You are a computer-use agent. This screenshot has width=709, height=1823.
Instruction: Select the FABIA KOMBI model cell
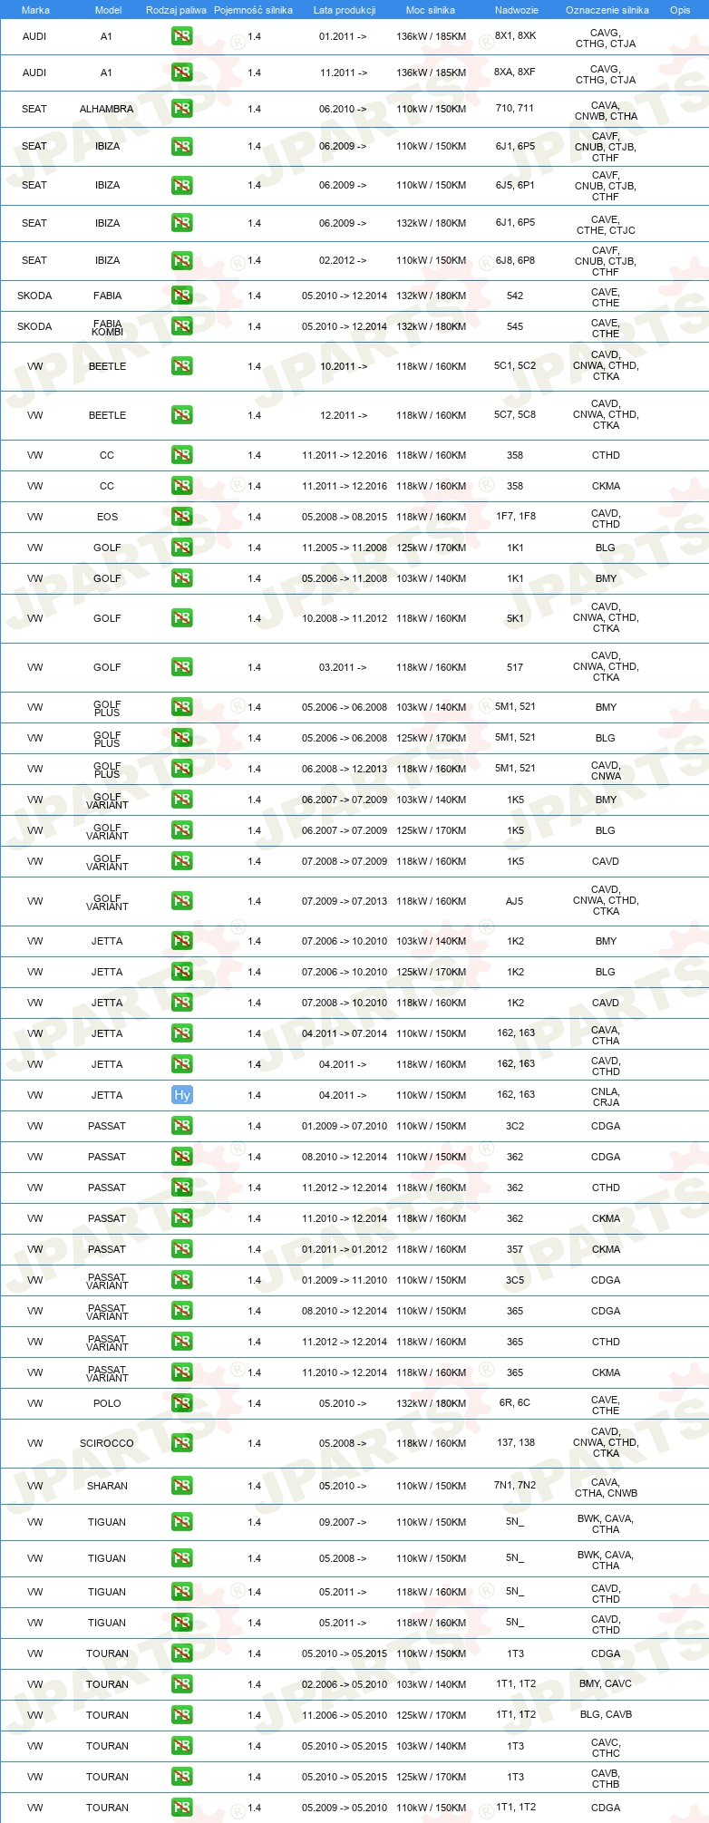(x=107, y=327)
